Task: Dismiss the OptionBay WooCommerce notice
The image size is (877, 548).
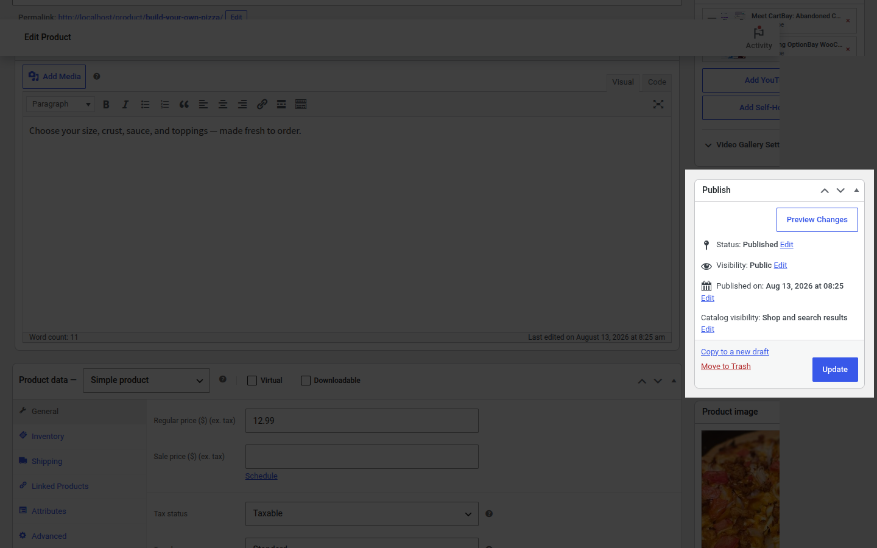Action: 848,49
